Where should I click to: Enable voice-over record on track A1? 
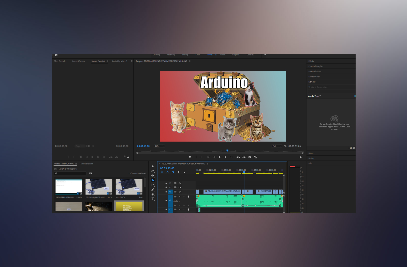[188, 197]
